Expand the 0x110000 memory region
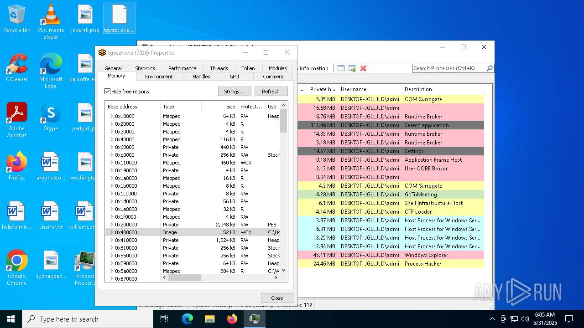Screen dimensions: 584x328 111,163
